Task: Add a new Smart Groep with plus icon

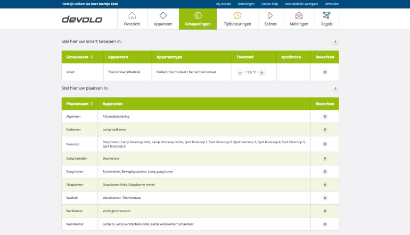Action: (335, 41)
